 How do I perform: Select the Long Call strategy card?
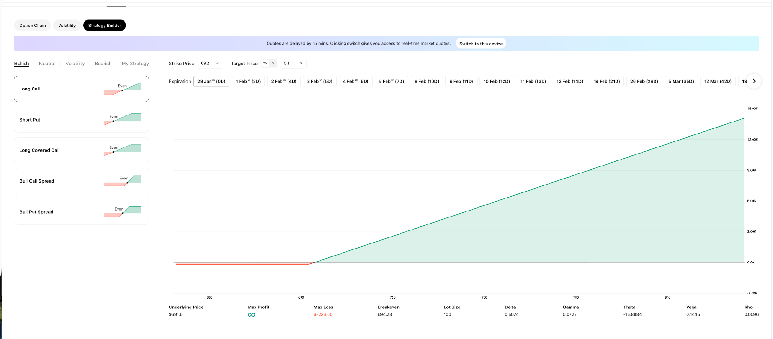[81, 89]
